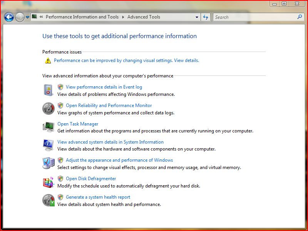Viewport: 308px width, 231px height.
Task: Click the double chevron in address bar
Action: 41,17
